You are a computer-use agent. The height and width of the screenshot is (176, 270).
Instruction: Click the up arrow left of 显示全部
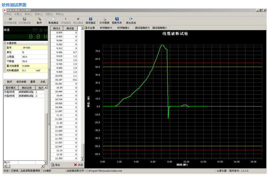(83, 28)
